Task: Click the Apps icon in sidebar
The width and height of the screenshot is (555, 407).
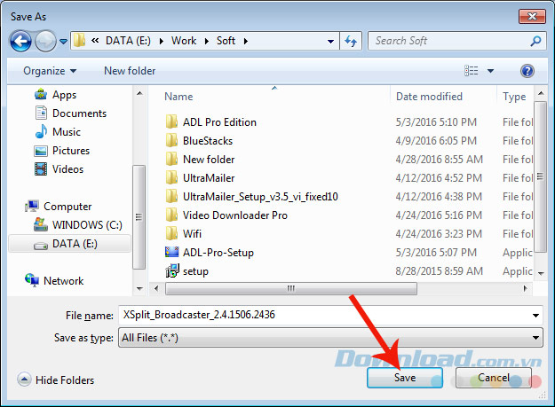Action: (x=41, y=94)
